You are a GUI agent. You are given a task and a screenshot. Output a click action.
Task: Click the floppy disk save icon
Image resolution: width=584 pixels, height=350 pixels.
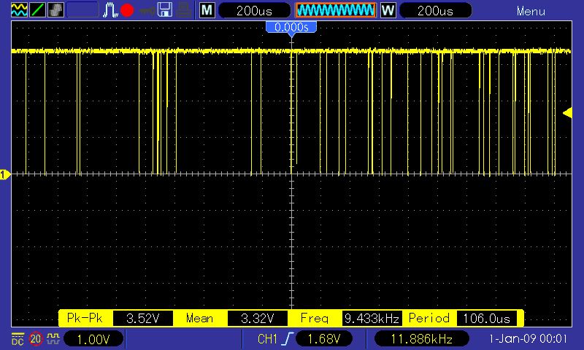[x=165, y=10]
